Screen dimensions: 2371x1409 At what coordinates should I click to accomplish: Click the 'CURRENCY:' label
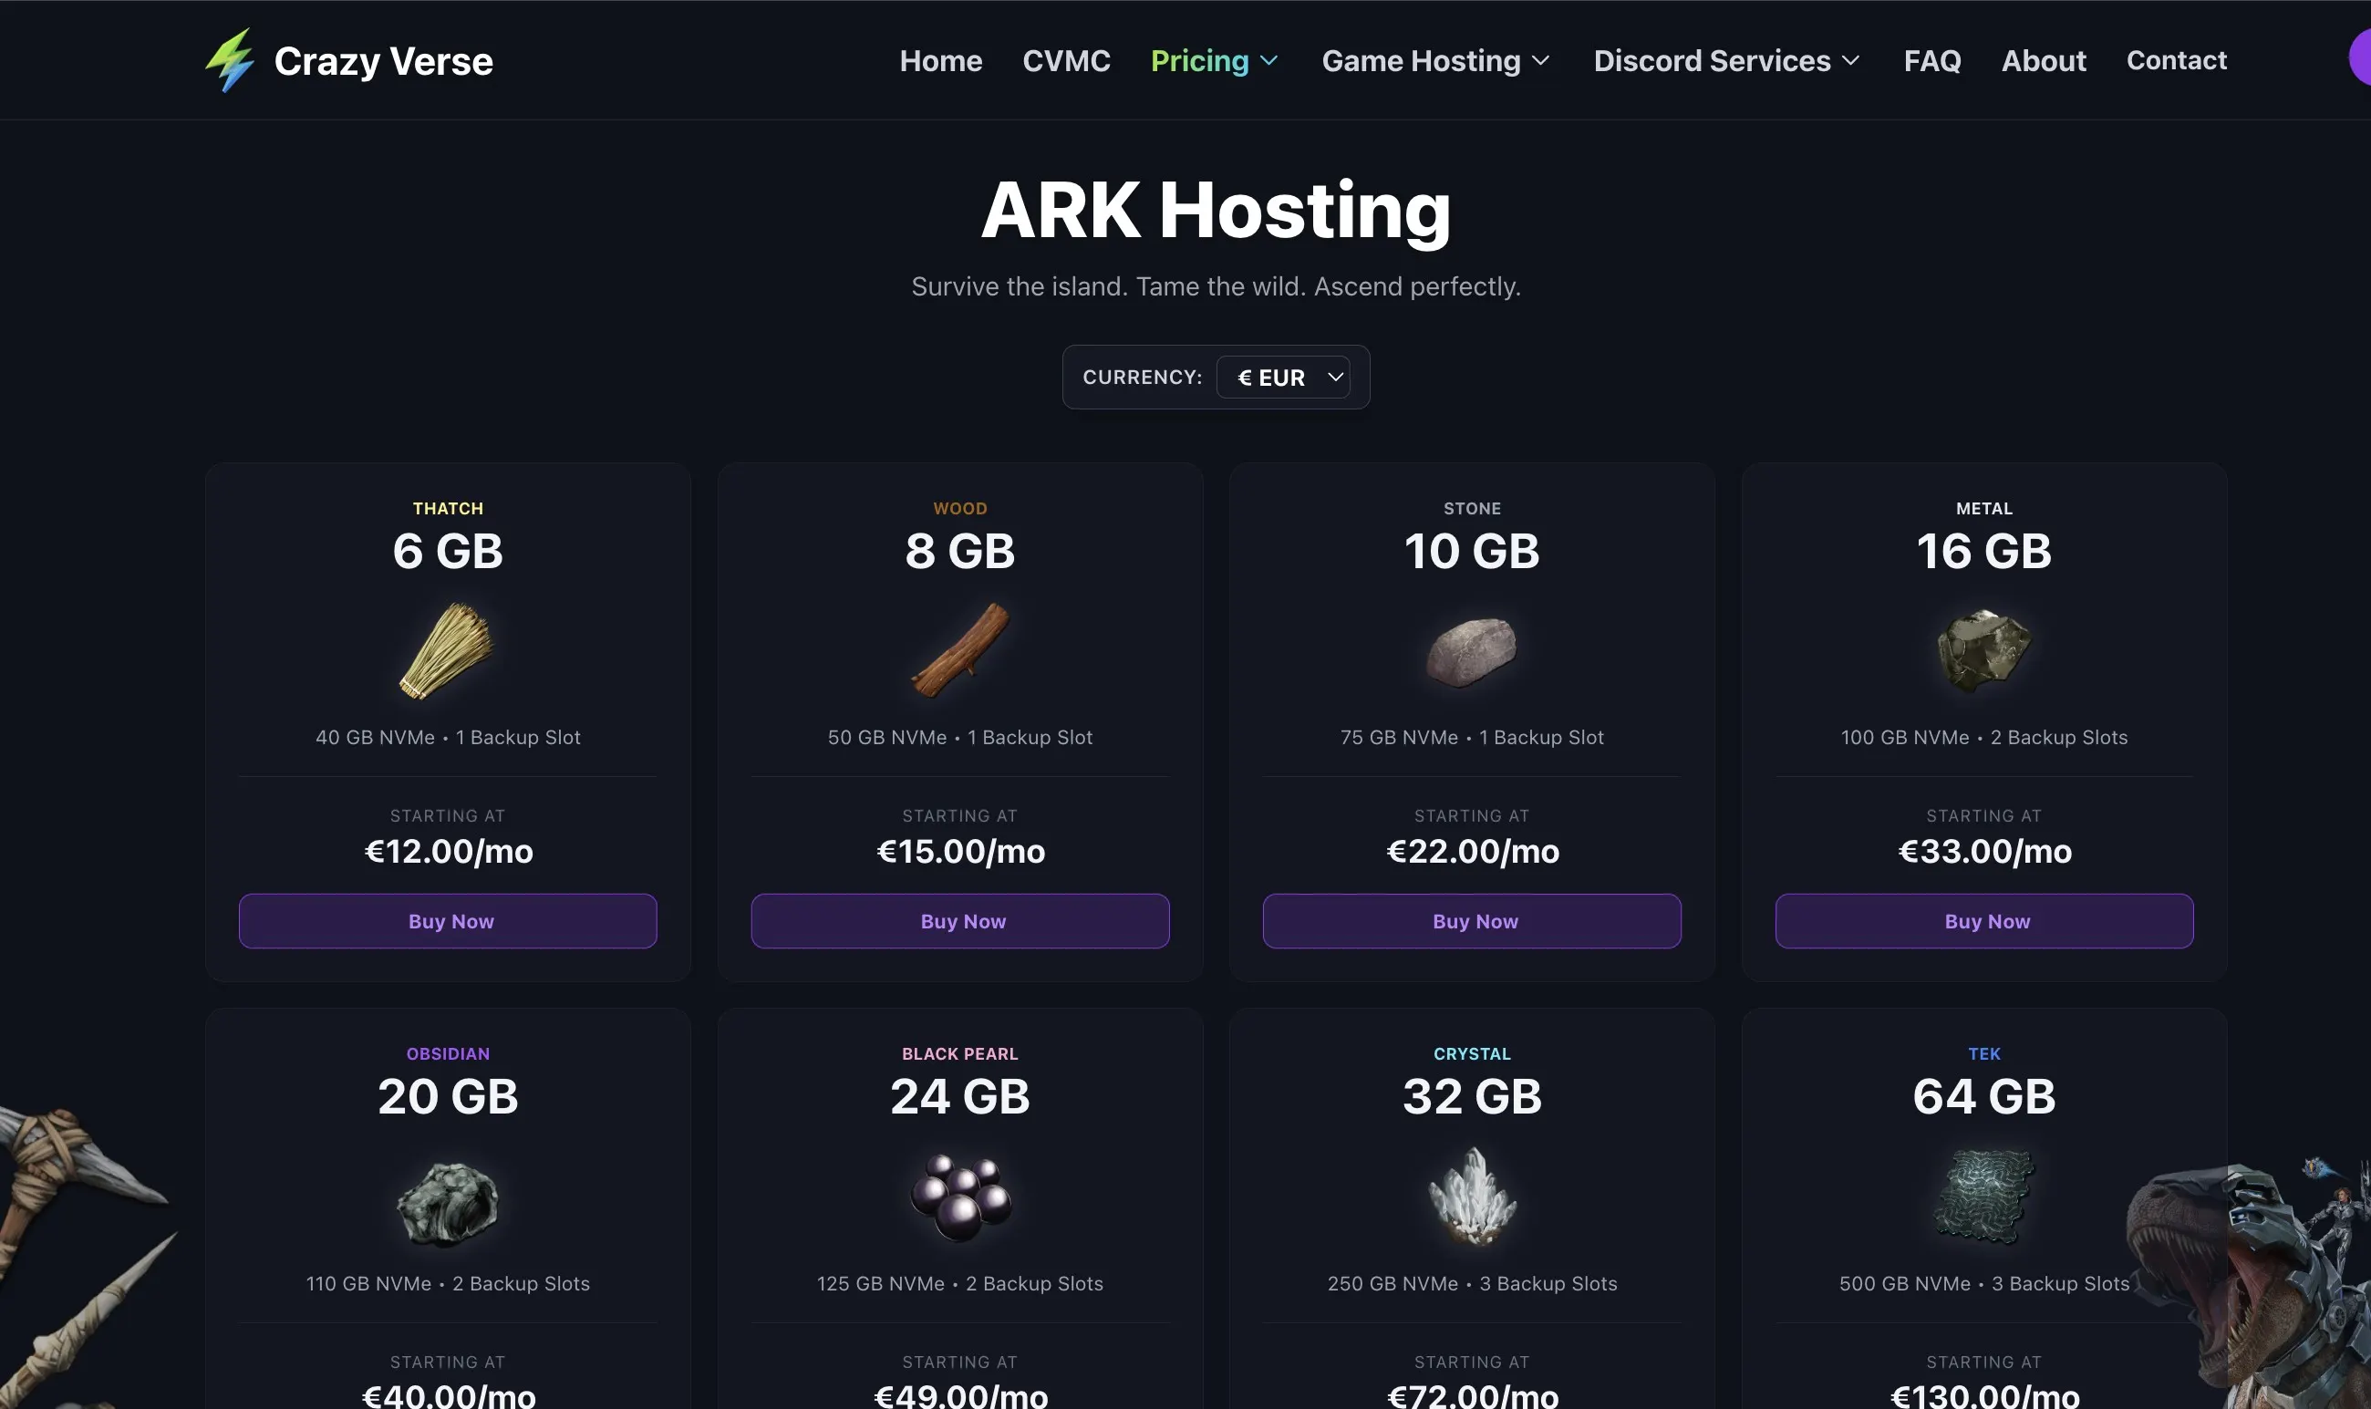[x=1142, y=377]
